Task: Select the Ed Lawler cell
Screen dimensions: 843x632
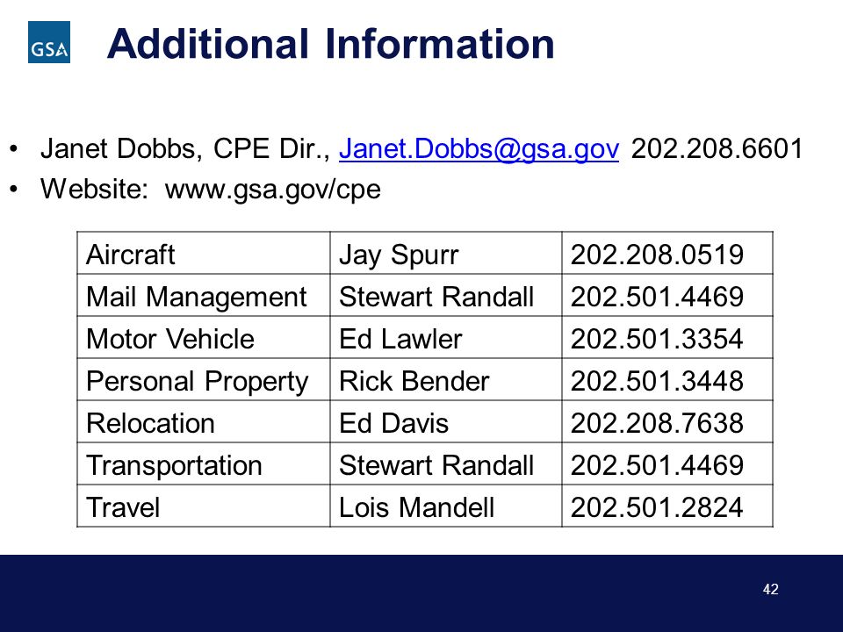Action: (446, 337)
